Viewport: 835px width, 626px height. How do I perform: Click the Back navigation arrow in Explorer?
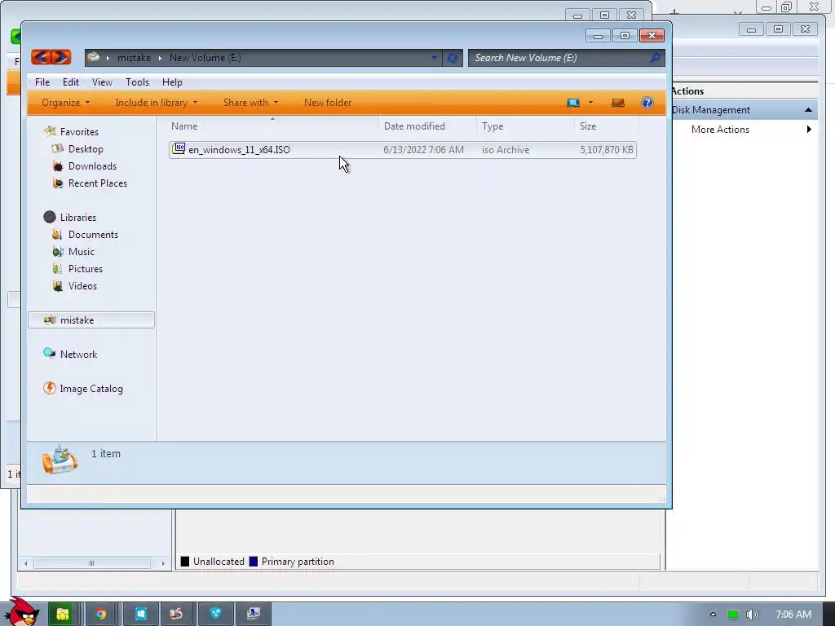(x=41, y=57)
